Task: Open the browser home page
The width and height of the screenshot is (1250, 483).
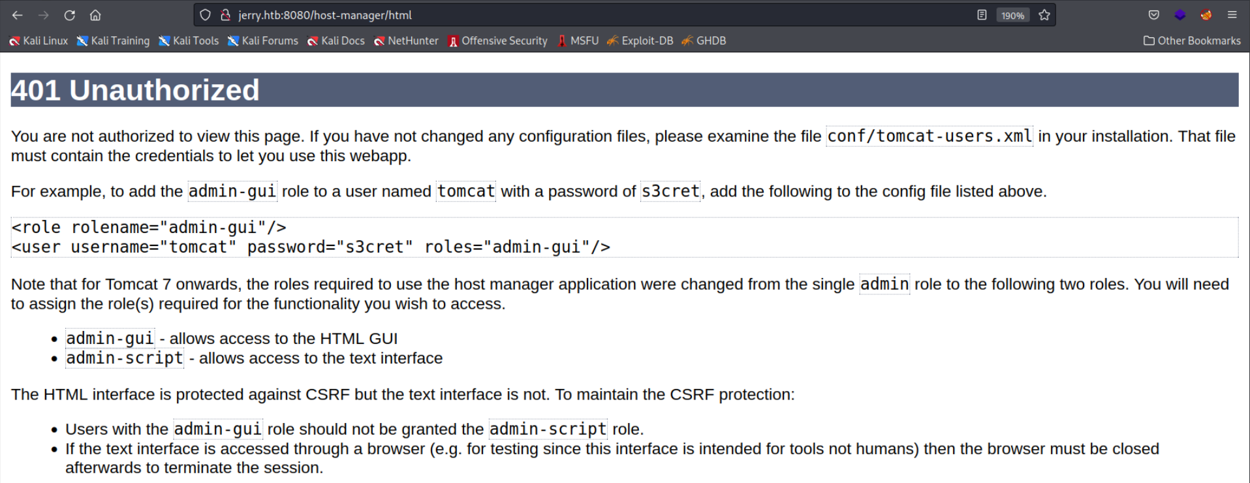Action: (95, 15)
